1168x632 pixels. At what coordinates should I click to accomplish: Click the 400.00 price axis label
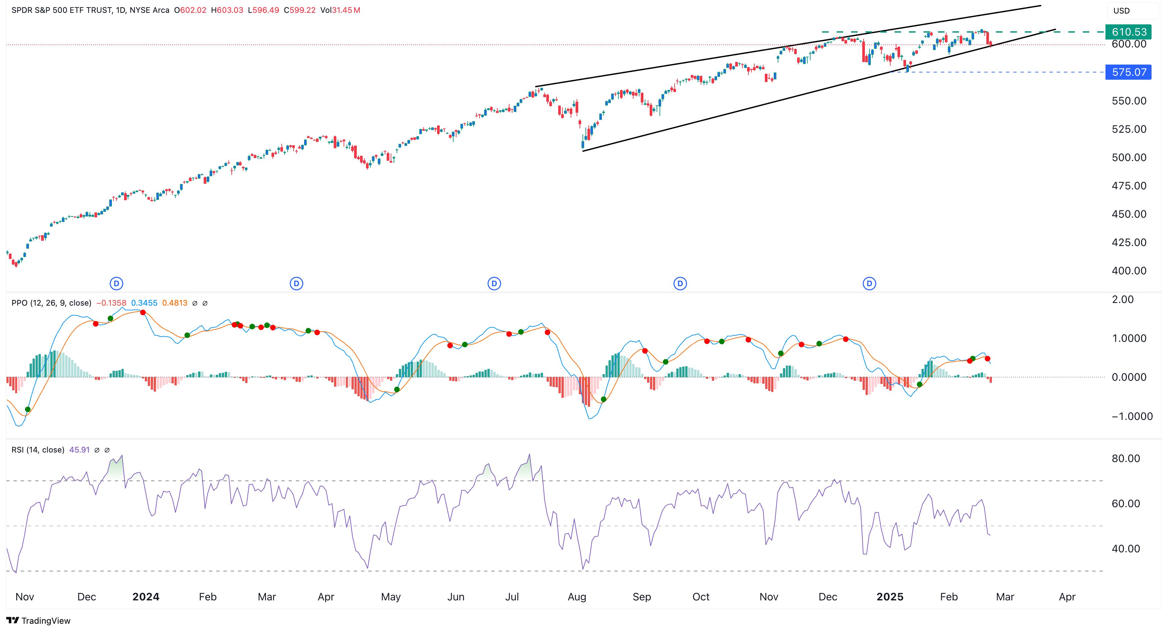[x=1129, y=271]
